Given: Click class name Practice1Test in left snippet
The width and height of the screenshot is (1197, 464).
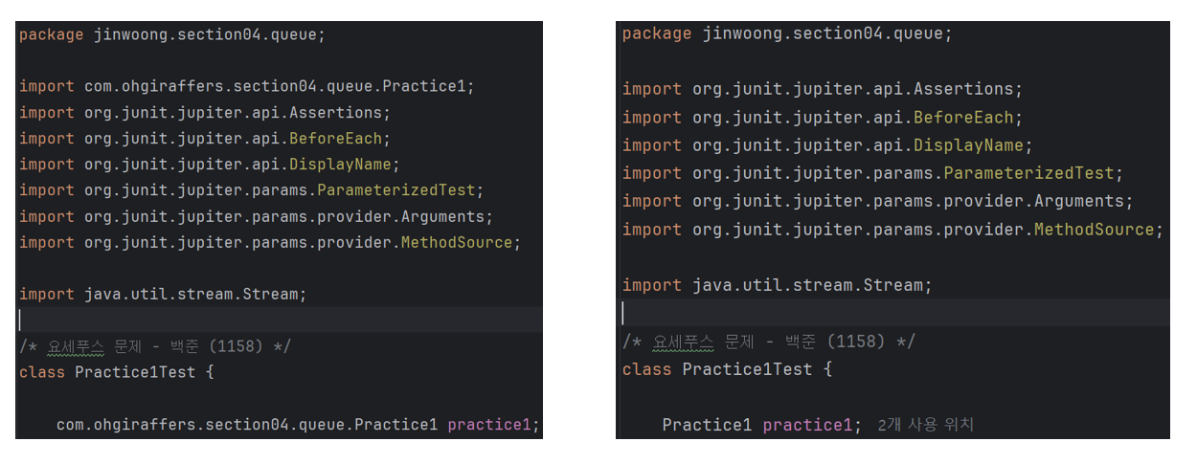Looking at the screenshot, I should [135, 372].
